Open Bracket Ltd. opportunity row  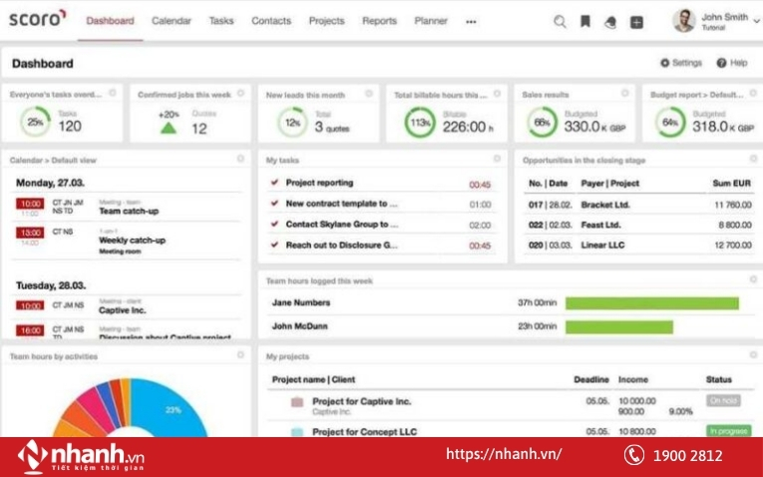pyautogui.click(x=639, y=205)
